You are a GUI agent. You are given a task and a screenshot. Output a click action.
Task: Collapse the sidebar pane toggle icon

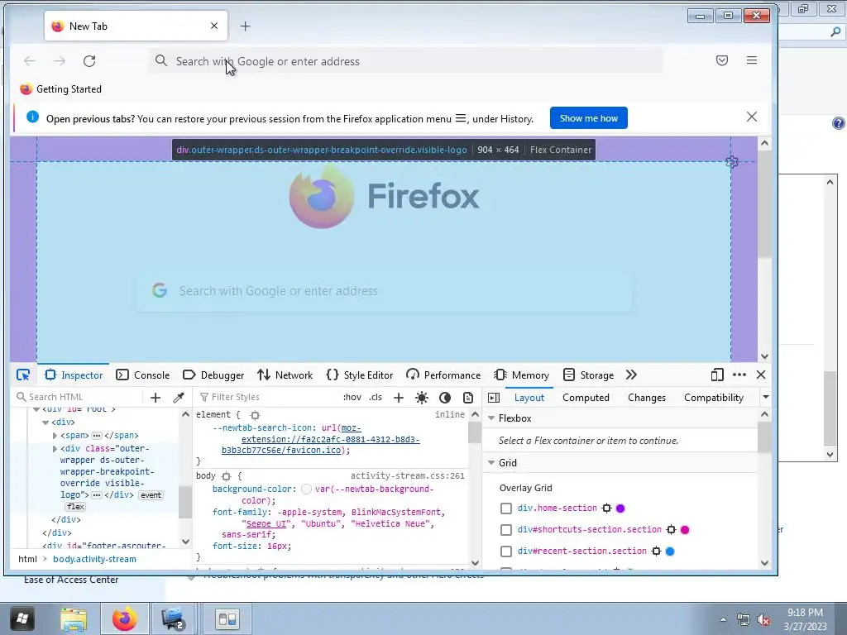pyautogui.click(x=494, y=398)
